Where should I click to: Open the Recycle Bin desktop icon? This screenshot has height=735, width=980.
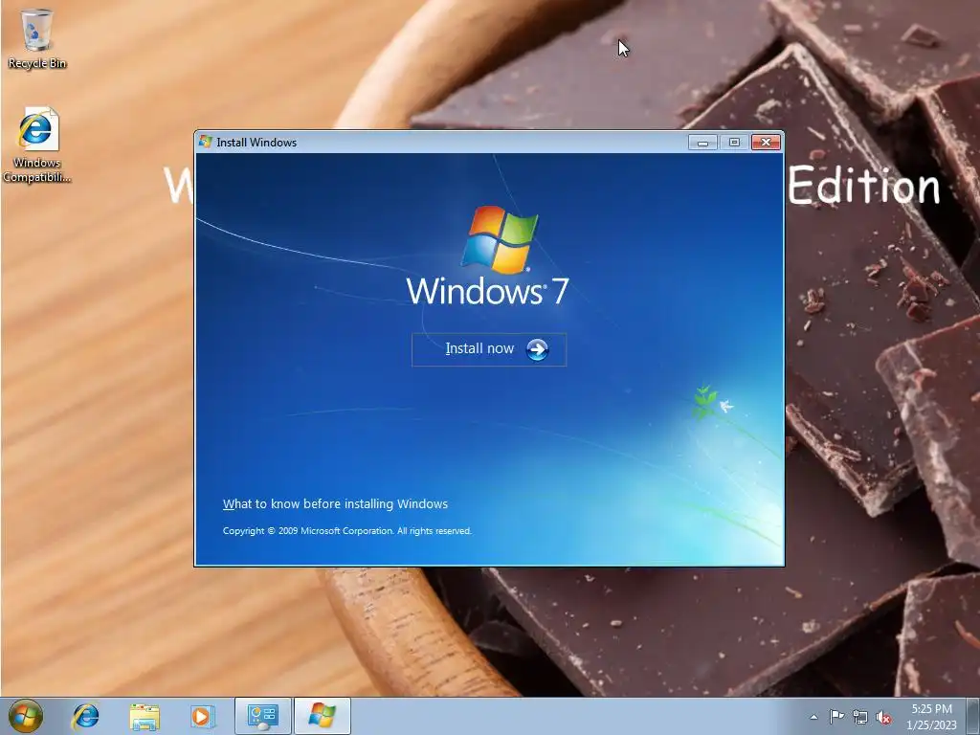[37, 38]
